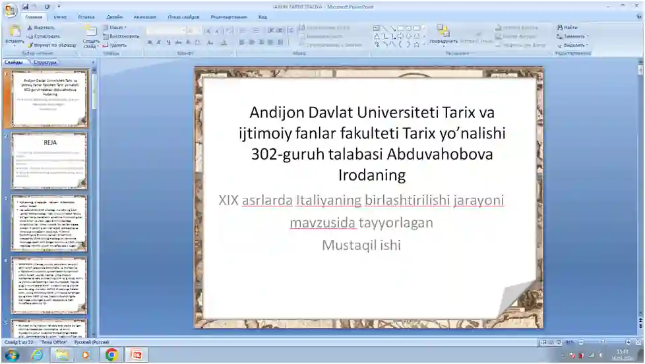Switch to Структура outline pane tab
The height and width of the screenshot is (364, 645).
click(x=45, y=63)
